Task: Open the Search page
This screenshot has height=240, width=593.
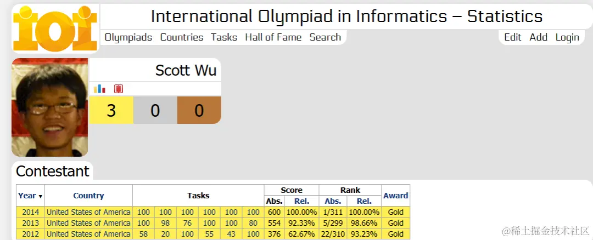Action: pos(325,37)
